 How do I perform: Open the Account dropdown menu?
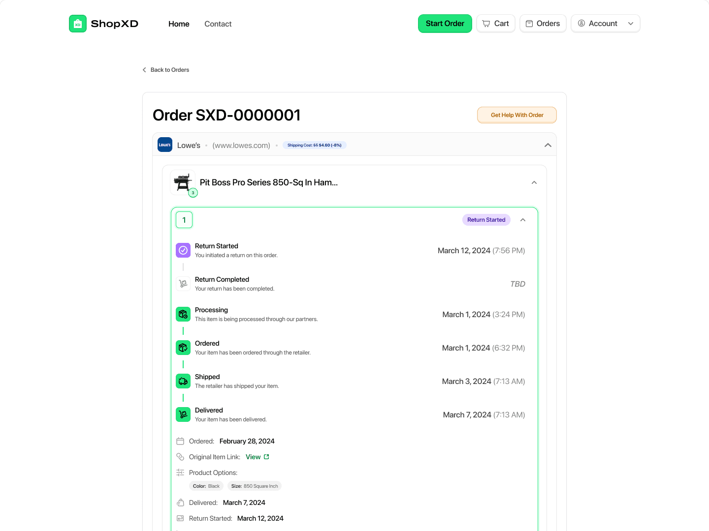tap(606, 24)
